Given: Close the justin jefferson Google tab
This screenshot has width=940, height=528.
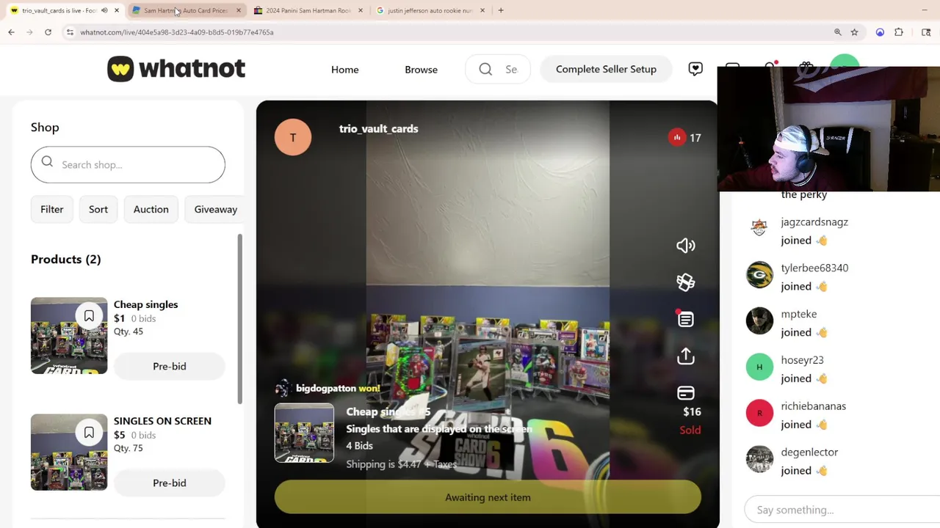Looking at the screenshot, I should (482, 10).
